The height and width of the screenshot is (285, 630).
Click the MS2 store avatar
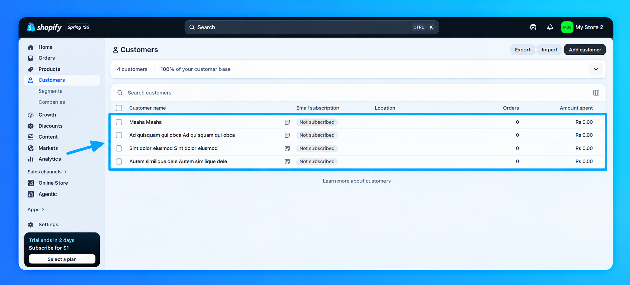[x=567, y=27]
